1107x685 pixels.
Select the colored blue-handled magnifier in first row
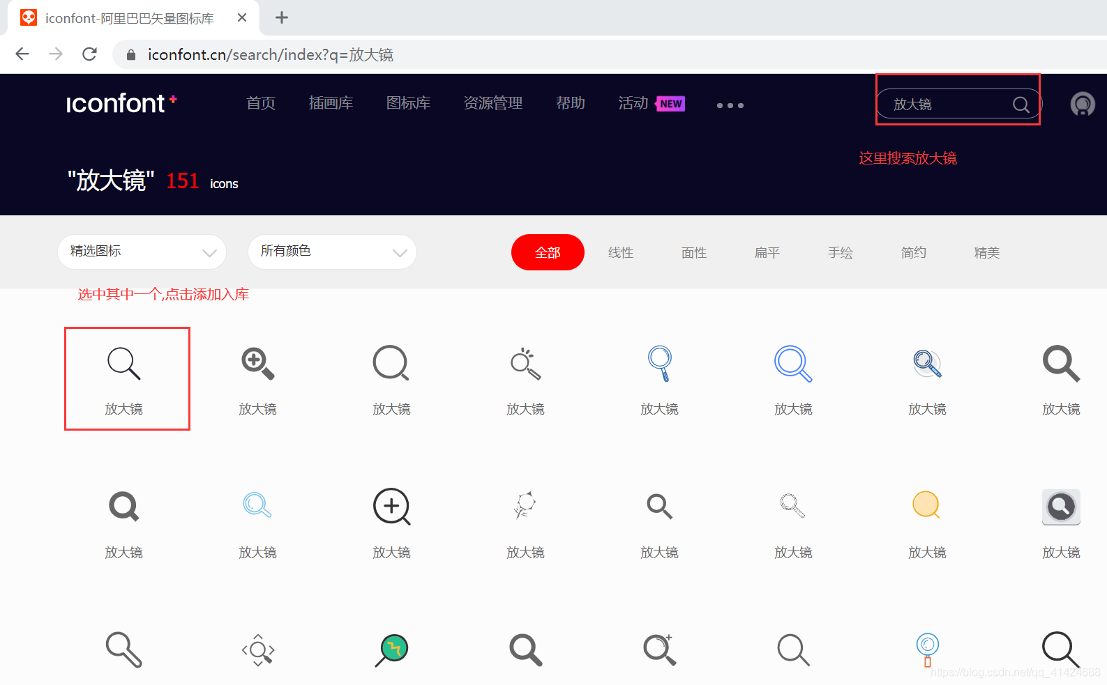coord(927,364)
